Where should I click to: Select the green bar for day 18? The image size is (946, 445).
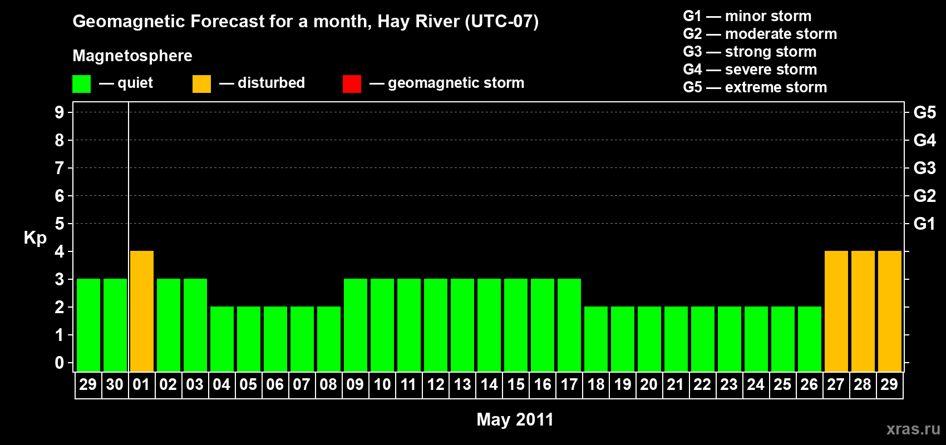click(x=596, y=339)
